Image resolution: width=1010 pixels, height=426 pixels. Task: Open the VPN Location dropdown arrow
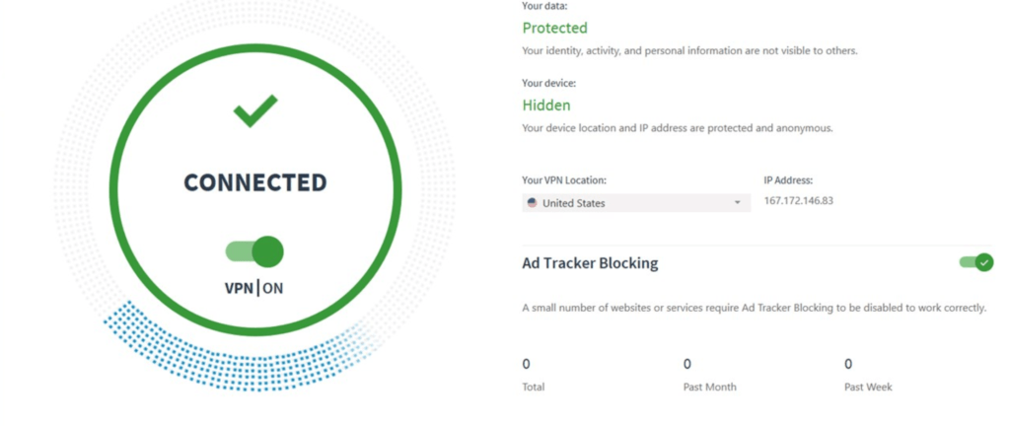pos(738,203)
